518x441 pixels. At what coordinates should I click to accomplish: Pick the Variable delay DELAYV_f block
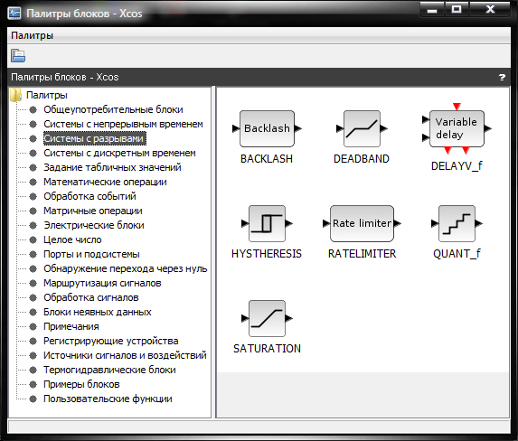coord(457,129)
